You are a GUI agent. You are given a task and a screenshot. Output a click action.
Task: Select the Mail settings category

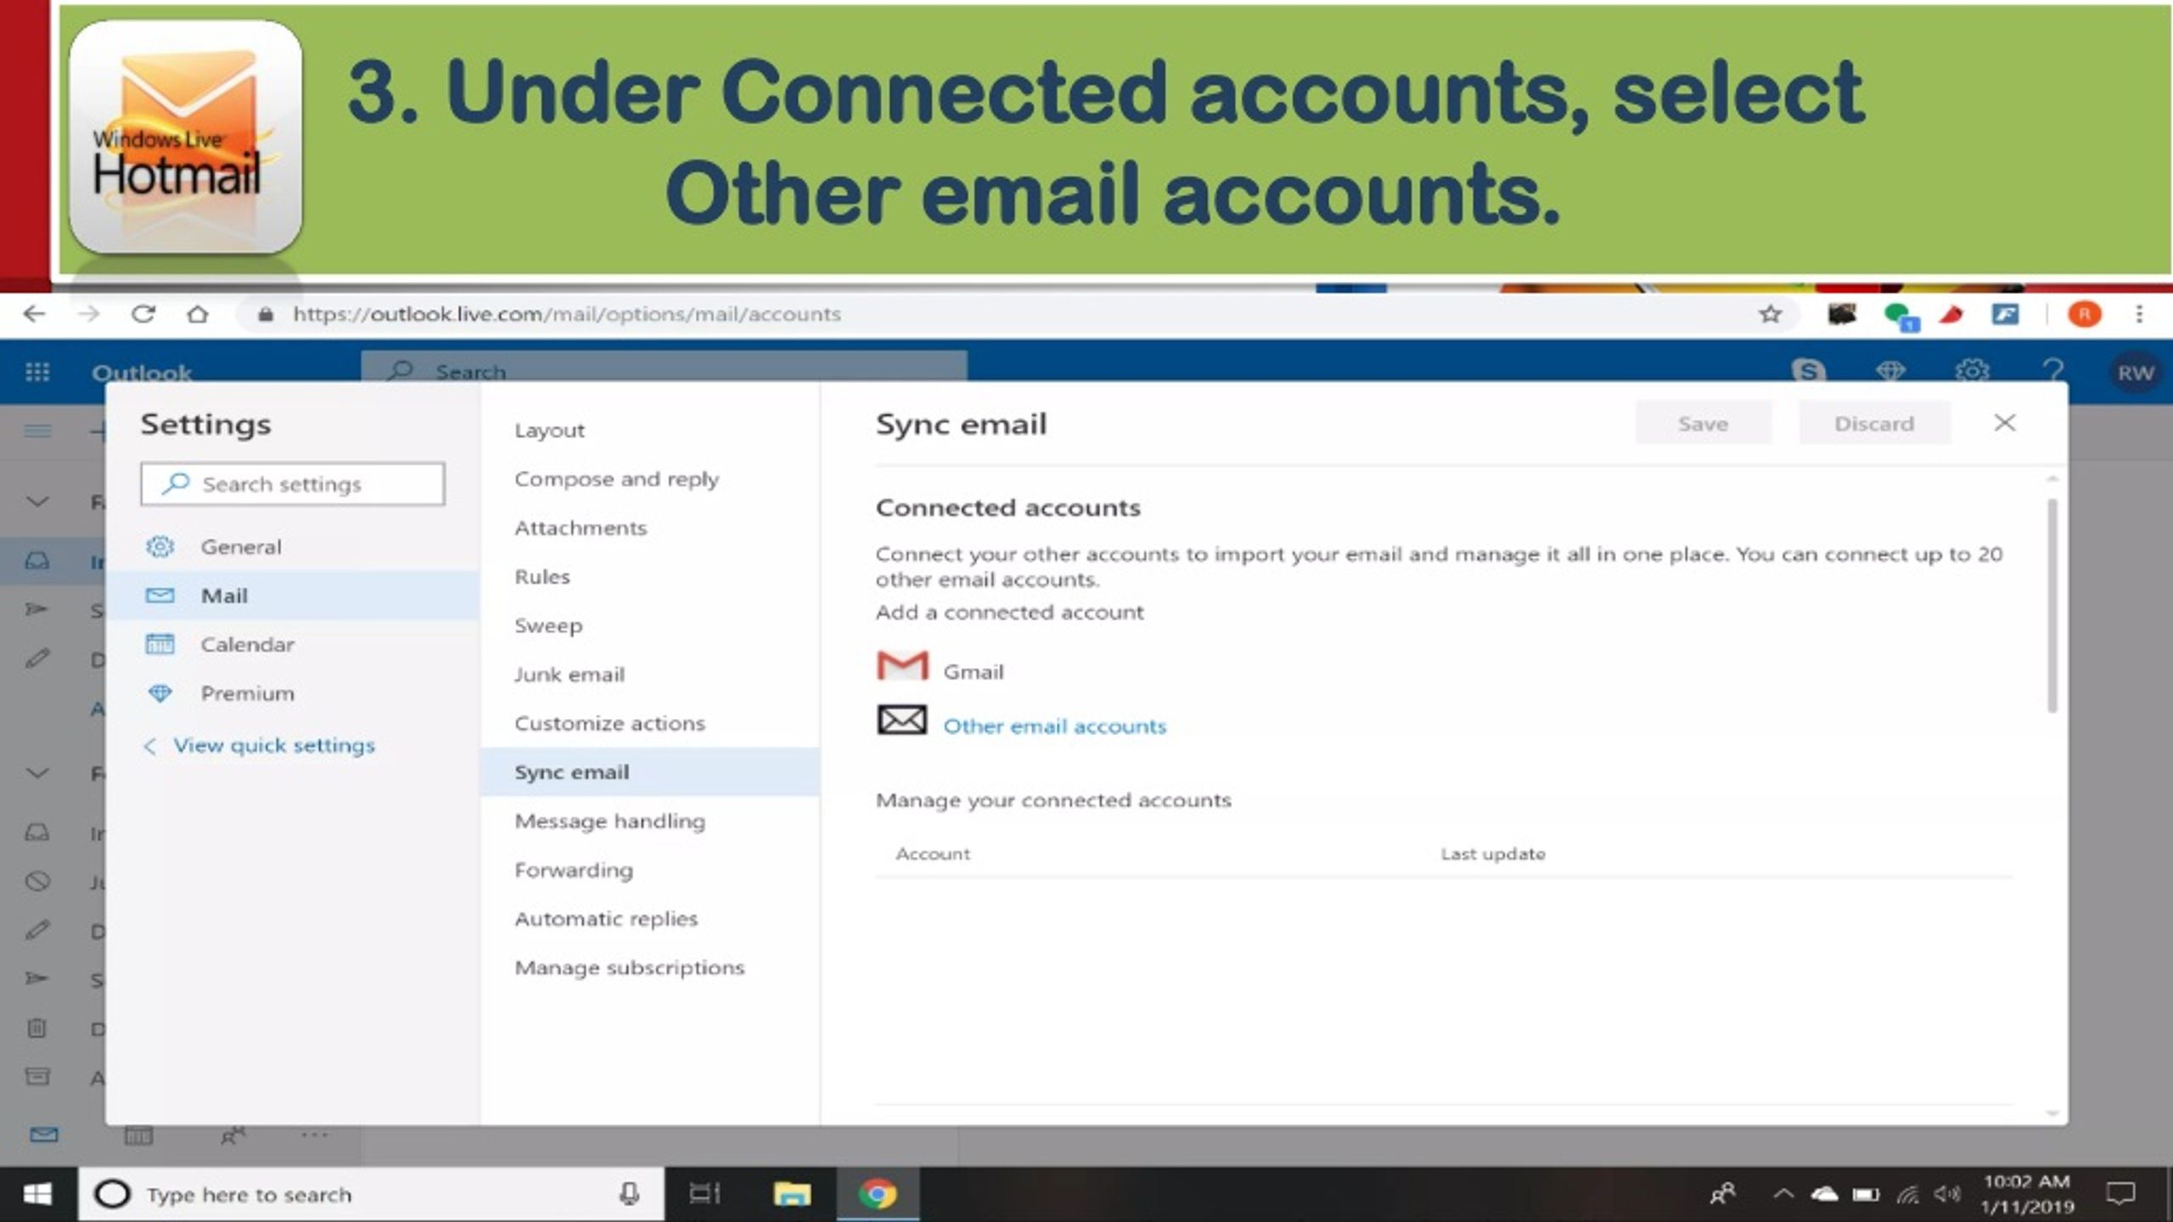coord(293,596)
